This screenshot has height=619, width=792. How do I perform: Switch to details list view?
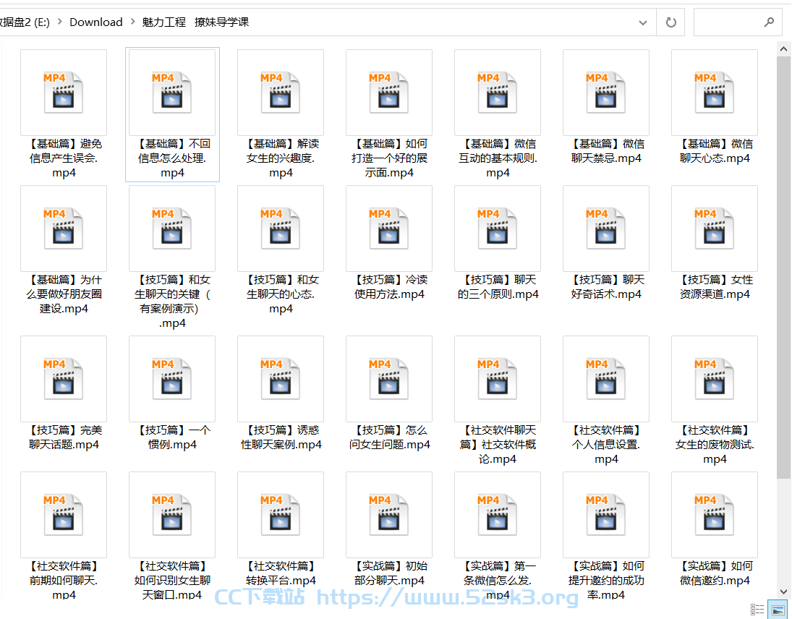click(757, 610)
